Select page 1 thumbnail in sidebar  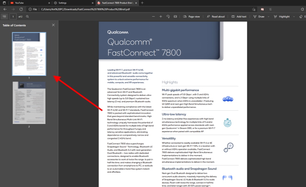tap(29, 54)
